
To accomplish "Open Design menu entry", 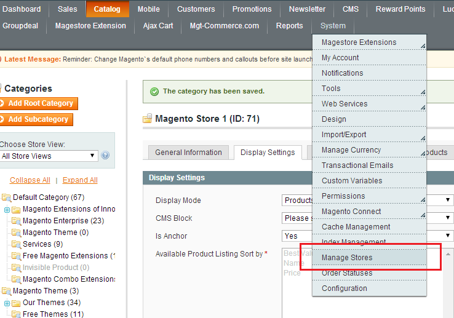I will 369,119.
